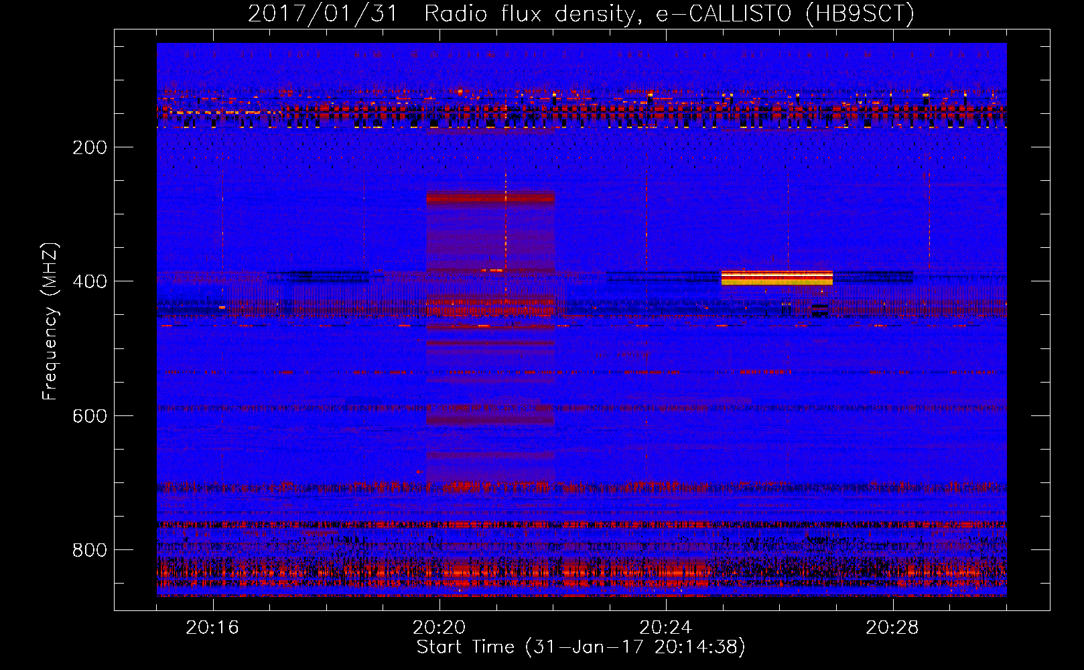Click the 400 frequency tick label
The height and width of the screenshot is (670, 1084).
[x=89, y=281]
